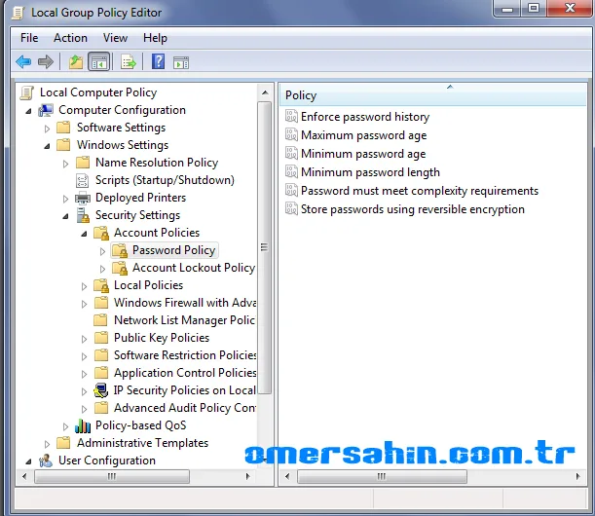The width and height of the screenshot is (595, 516).
Task: Select Application Control Policies tree item
Action: pyautogui.click(x=185, y=373)
